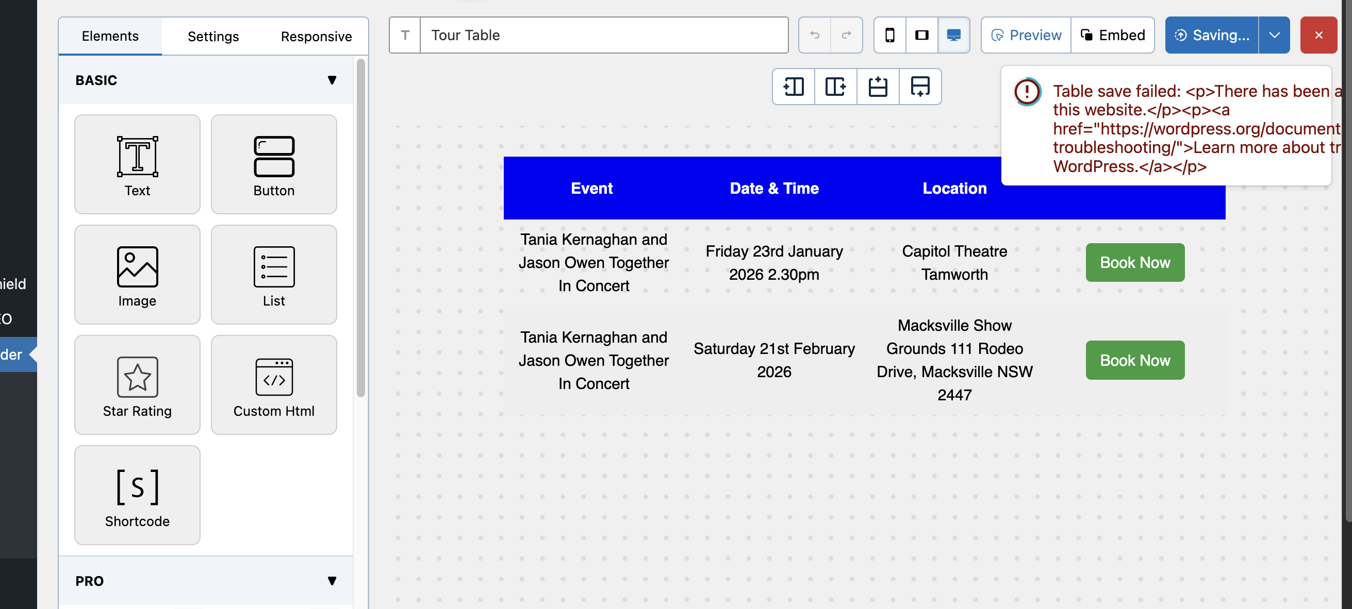Close the table builder with red X
This screenshot has width=1352, height=609.
[x=1318, y=35]
